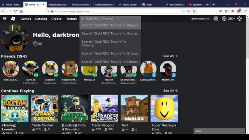The height and width of the screenshot is (140, 249).
Task: Save page to Pocket icon
Action: [189, 11]
